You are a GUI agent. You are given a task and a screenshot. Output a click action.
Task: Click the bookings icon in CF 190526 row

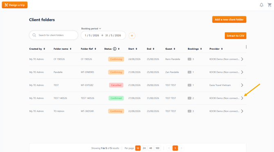(x=189, y=59)
